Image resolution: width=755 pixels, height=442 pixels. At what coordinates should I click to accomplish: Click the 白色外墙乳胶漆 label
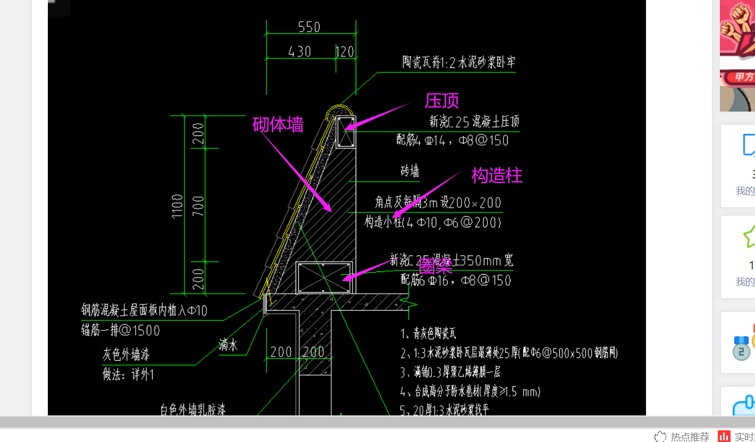coord(193,410)
